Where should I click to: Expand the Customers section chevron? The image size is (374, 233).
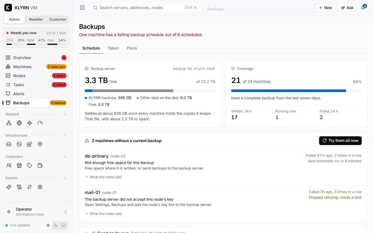(65, 157)
